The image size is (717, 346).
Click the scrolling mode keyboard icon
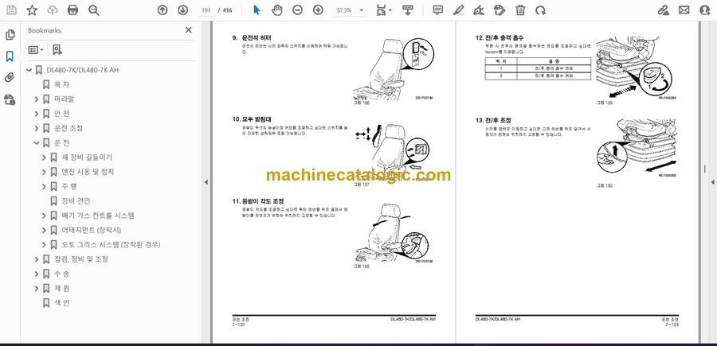407,10
